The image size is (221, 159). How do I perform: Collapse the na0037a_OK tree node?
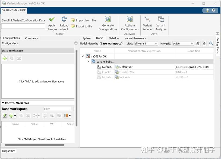[x=83, y=56]
